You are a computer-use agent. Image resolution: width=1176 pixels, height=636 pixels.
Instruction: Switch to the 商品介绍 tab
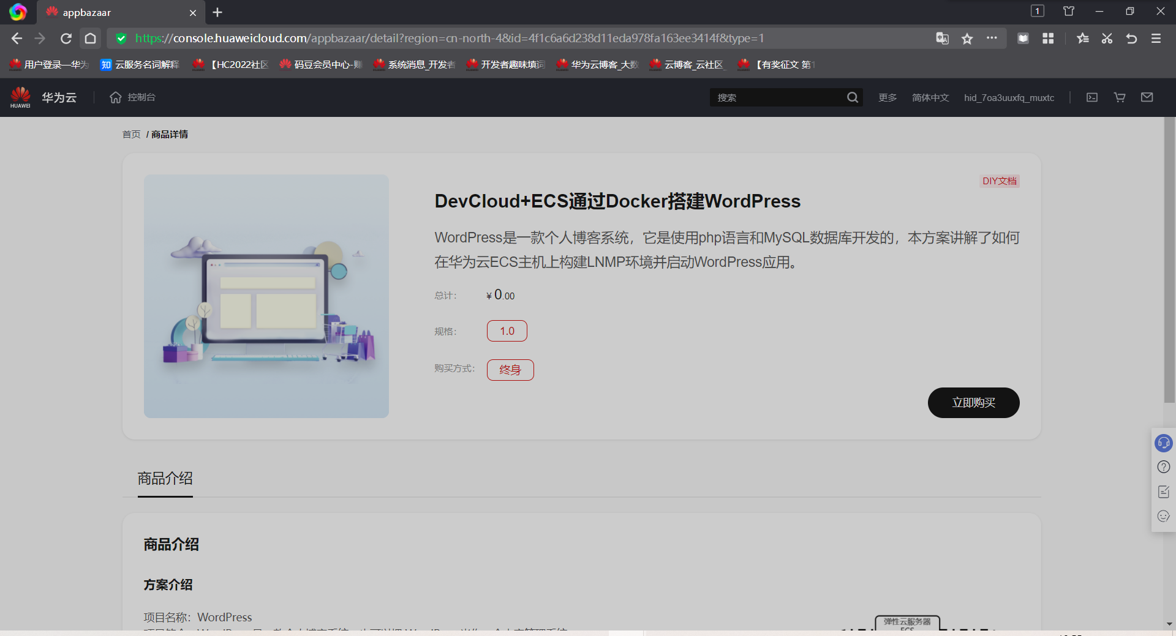tap(165, 479)
